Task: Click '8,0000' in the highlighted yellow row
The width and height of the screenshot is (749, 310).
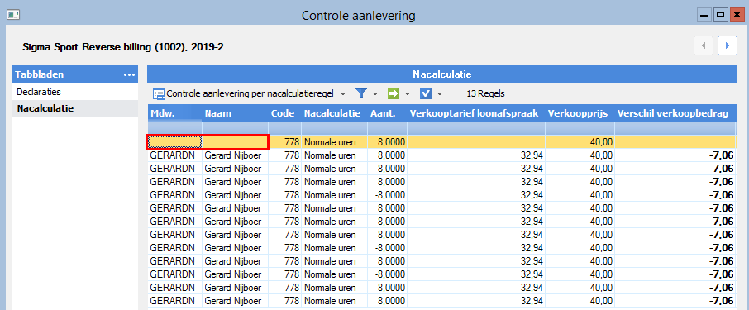Action: tap(391, 142)
